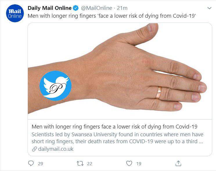The height and width of the screenshot is (171, 216).
Task: Open the Daily Mail Online display name
Action: [50, 8]
